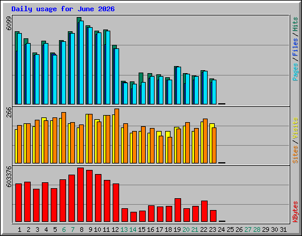This screenshot has width=302, height=236.
Task: Click day 5 on the x-axis
Action: [x=55, y=230]
